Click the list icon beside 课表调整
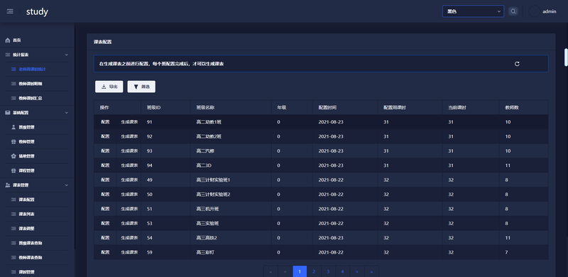The height and width of the screenshot is (277, 568). [x=13, y=229]
